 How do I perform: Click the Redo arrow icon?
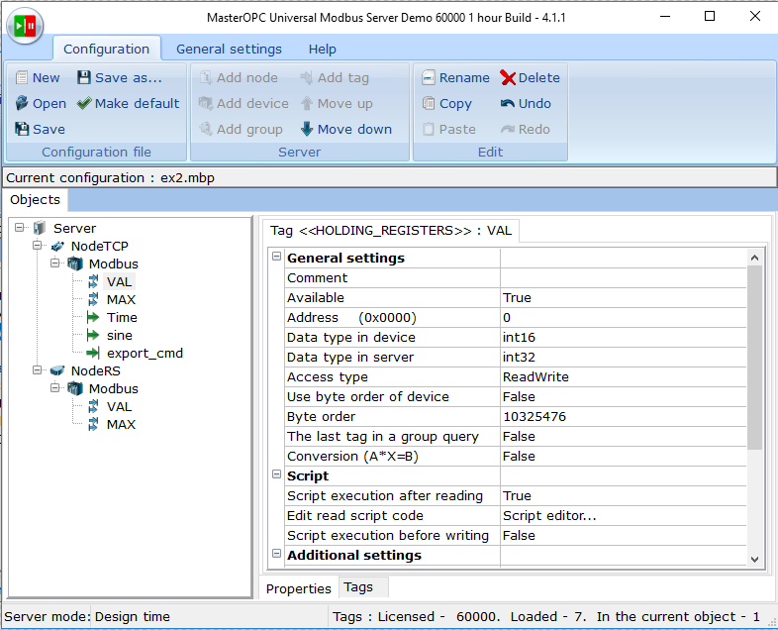508,129
